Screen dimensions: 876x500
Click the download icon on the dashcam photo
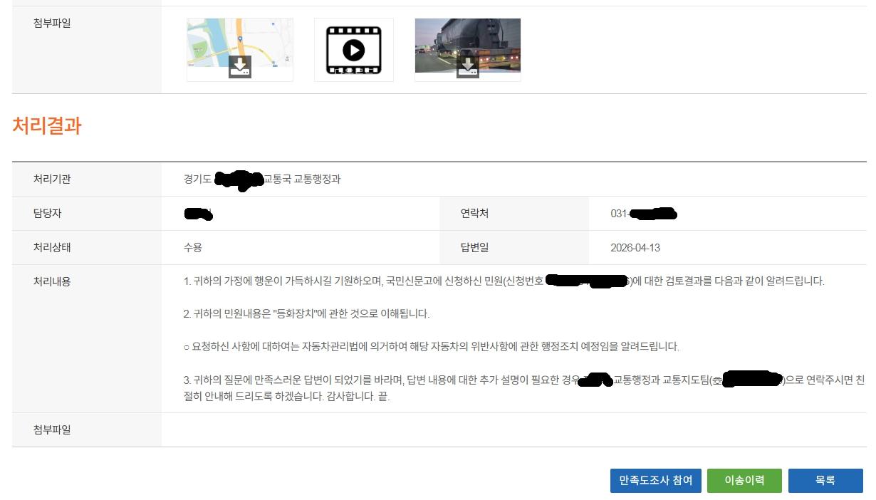pos(468,66)
